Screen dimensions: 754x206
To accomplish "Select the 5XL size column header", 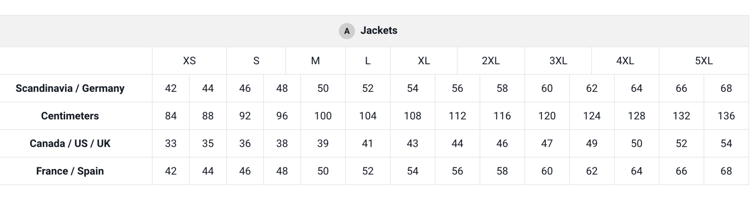I will 704,61.
